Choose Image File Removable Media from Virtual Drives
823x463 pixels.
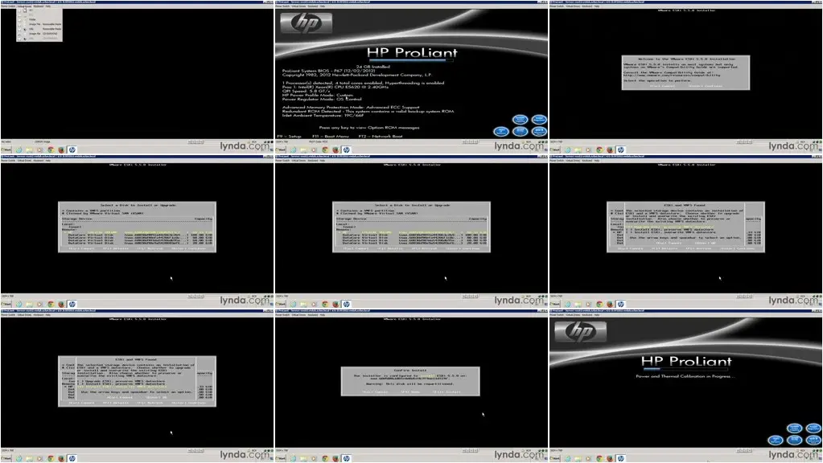[x=39, y=24]
